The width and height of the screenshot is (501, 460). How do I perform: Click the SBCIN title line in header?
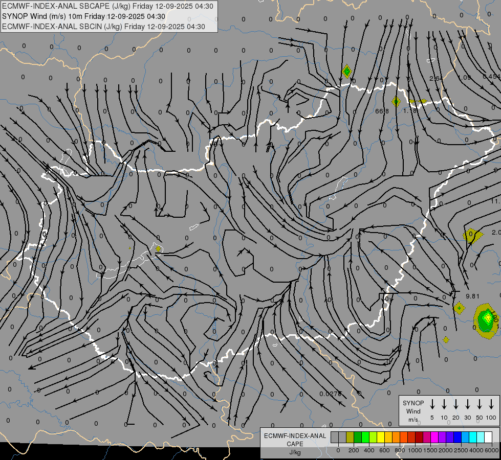point(103,27)
